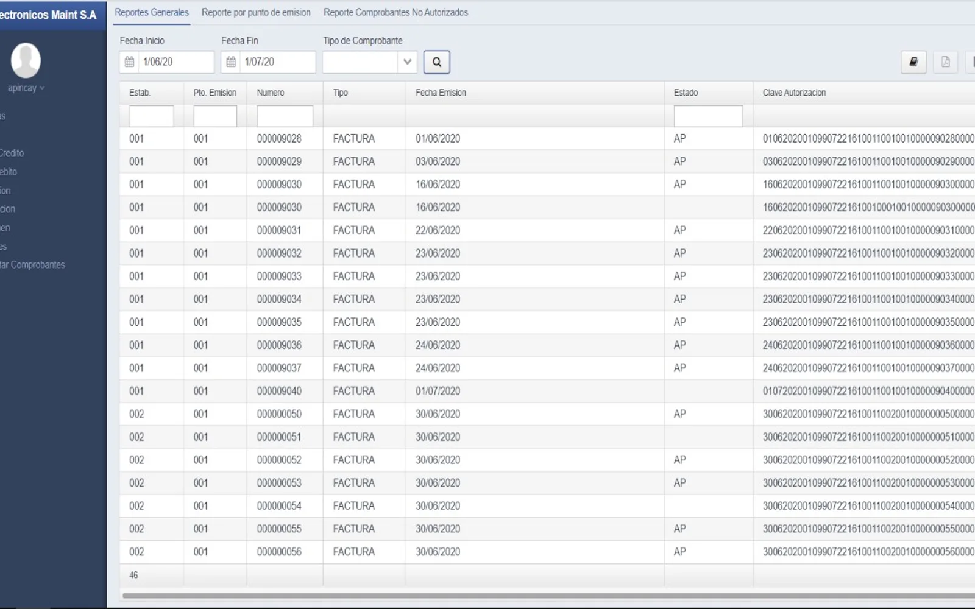This screenshot has width=975, height=609.
Task: Select invoice number 000009040
Action: [x=279, y=391]
